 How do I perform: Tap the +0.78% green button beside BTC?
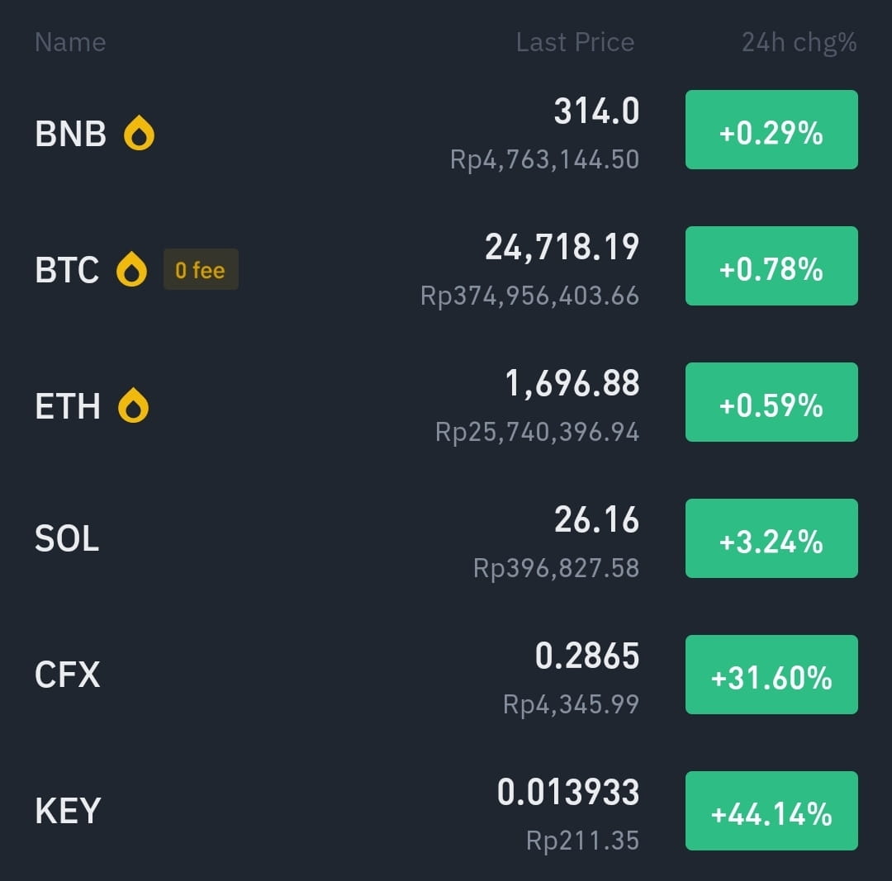(x=771, y=265)
